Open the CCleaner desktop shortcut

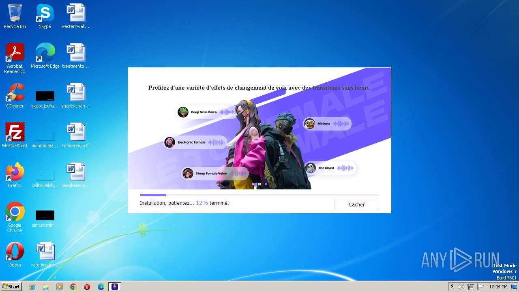point(15,96)
